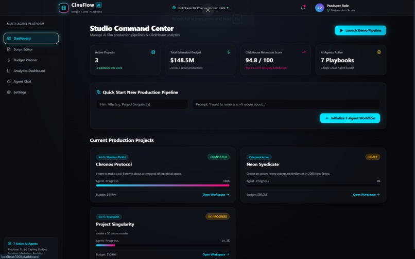Open the Budget Planner page

(x=31, y=60)
